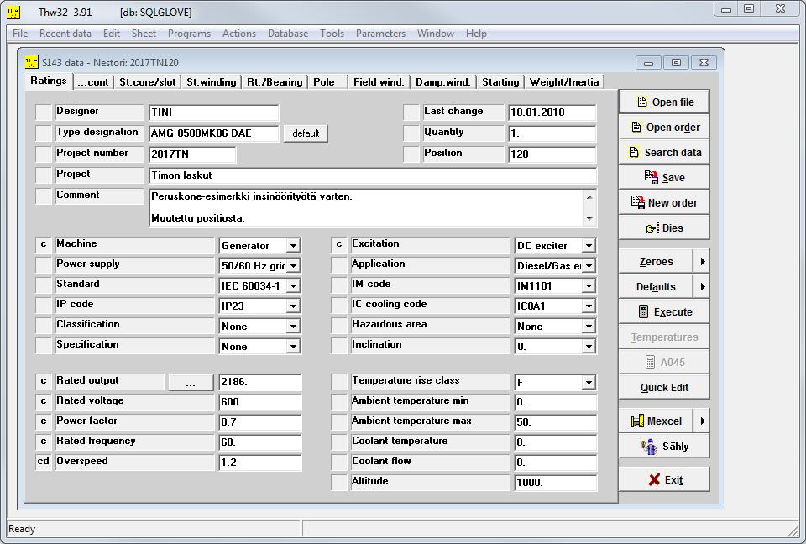Open the Help menu
Image resolution: width=806 pixels, height=544 pixels.
[476, 34]
